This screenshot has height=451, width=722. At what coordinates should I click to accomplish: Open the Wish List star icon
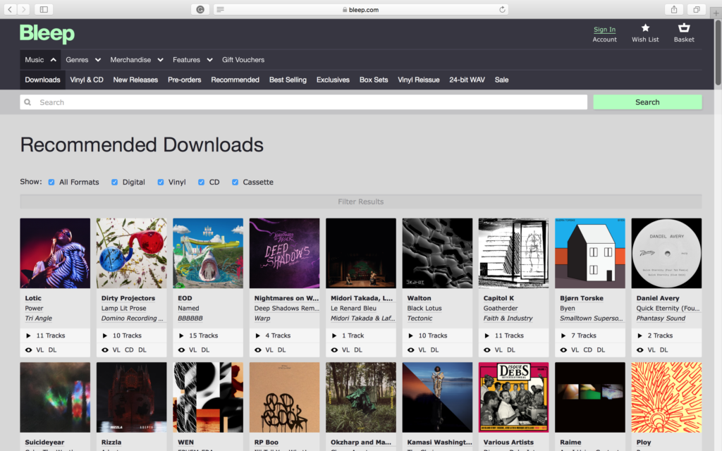point(644,30)
